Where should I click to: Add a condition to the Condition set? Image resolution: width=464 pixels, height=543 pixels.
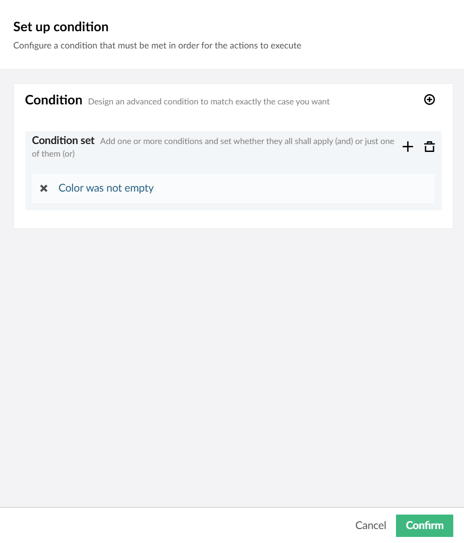pos(408,146)
